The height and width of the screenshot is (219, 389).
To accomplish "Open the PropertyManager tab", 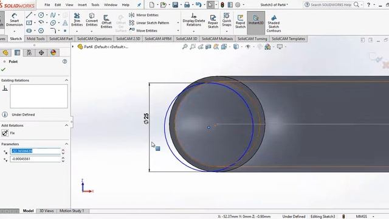I will (x=18, y=52).
